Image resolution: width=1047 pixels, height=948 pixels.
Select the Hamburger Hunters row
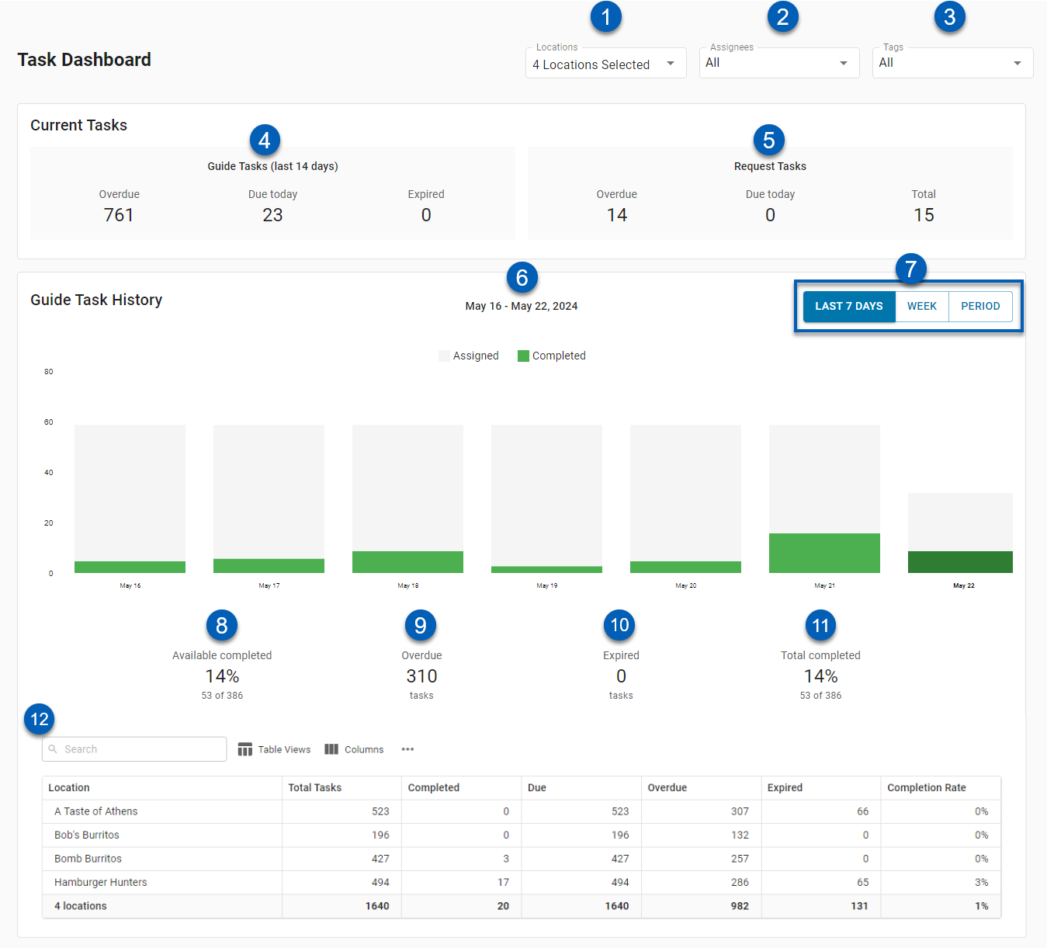(522, 882)
